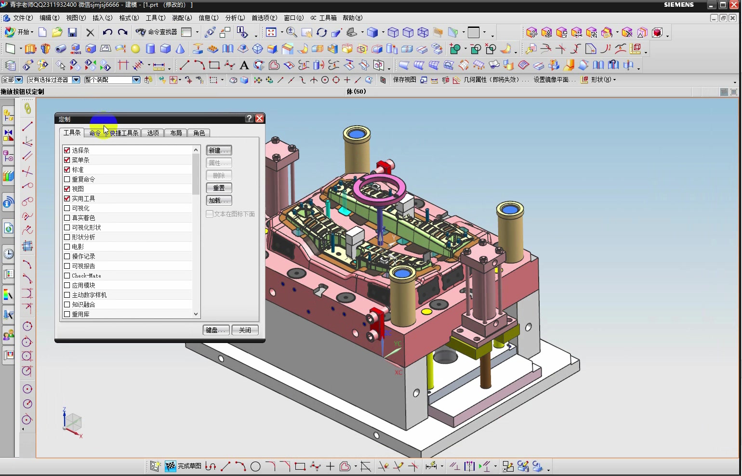Open the 分析(L) menu
The image size is (742, 476).
[x=235, y=18]
